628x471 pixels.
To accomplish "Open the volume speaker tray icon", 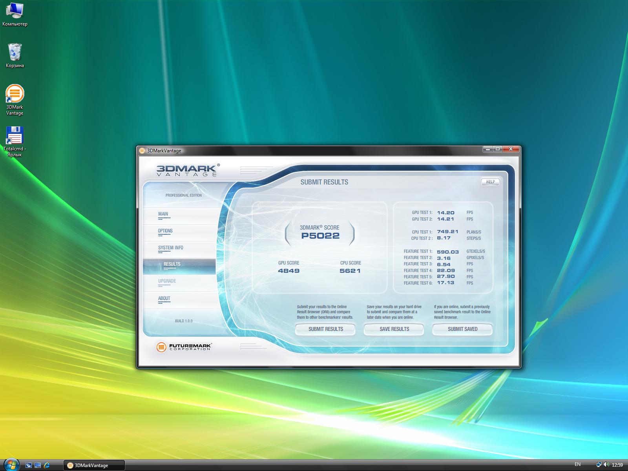I will click(606, 465).
